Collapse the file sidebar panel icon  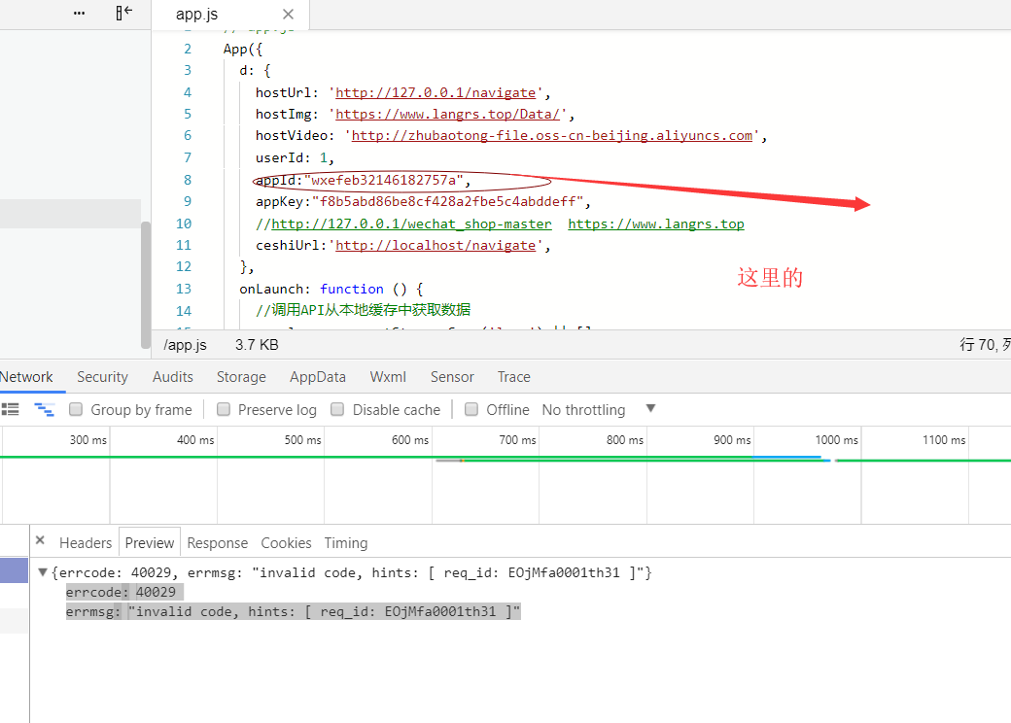[x=123, y=13]
